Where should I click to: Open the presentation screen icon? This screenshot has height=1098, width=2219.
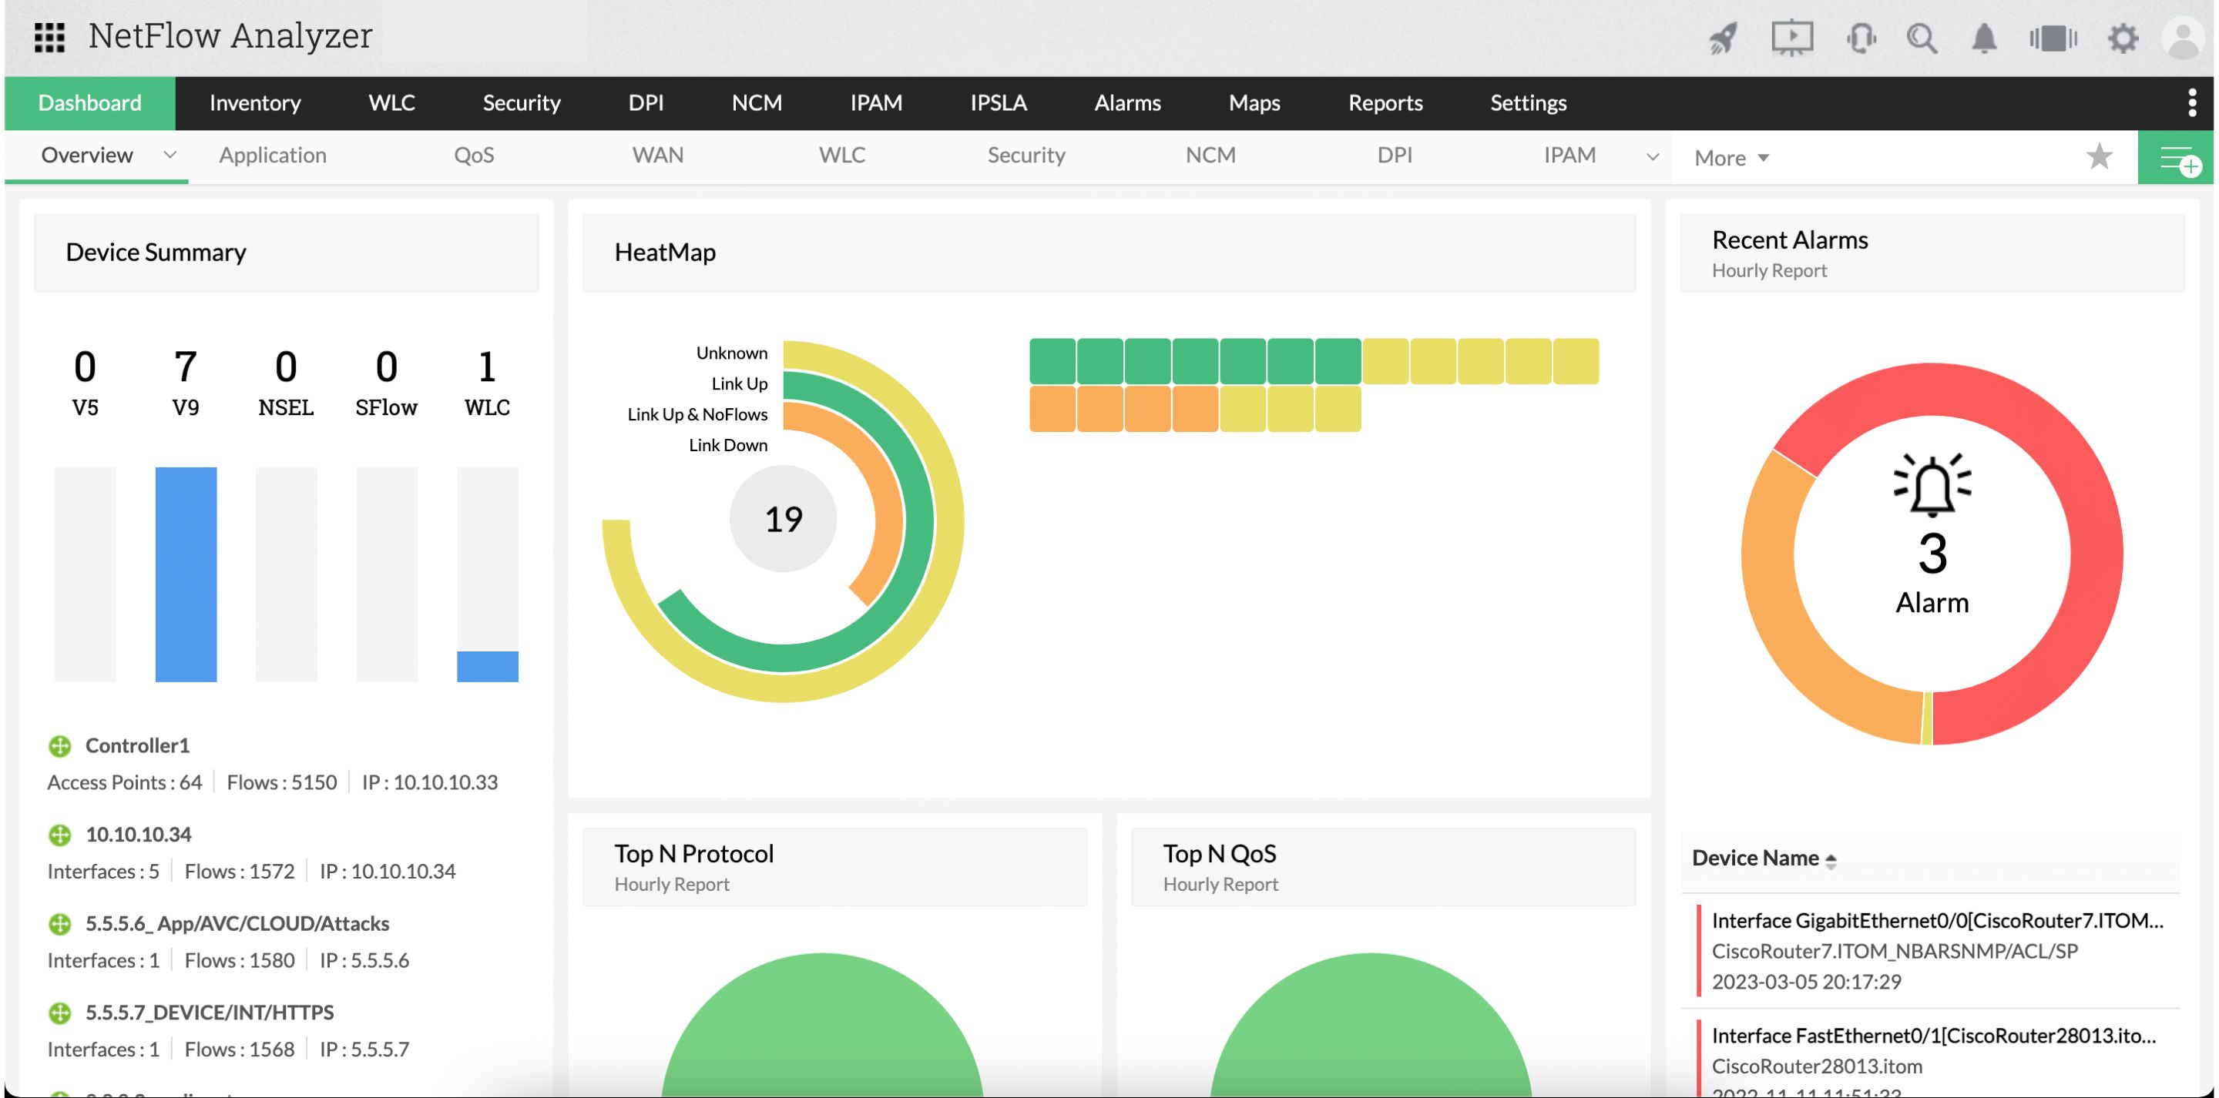(1791, 38)
